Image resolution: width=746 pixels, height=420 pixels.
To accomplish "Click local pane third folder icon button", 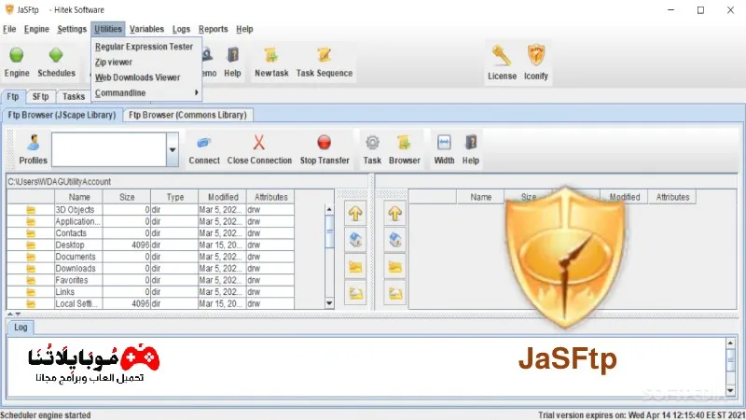I will (355, 267).
